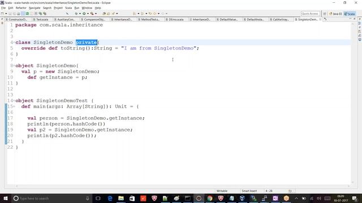Image resolution: width=362 pixels, height=203 pixels.
Task: Open the Run menu
Action: click(77, 8)
